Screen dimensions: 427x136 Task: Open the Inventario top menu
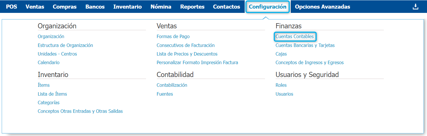pyautogui.click(x=127, y=7)
